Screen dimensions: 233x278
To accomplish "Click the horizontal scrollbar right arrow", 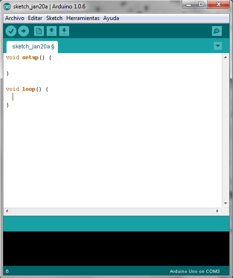I will [218, 211].
